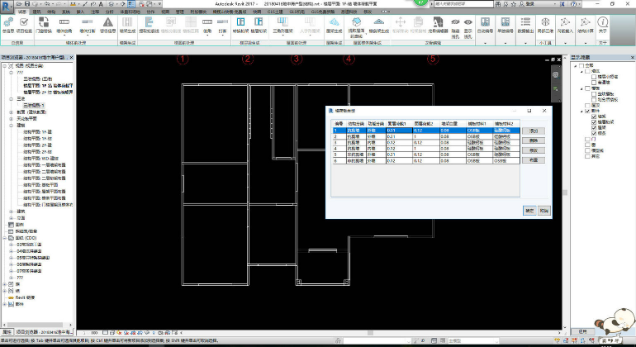Viewport: 636px width, 347px height.
Task: Click the 自动编号 numbering icon
Action: [485, 22]
